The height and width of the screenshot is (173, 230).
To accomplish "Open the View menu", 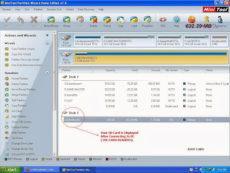I will [18, 9].
